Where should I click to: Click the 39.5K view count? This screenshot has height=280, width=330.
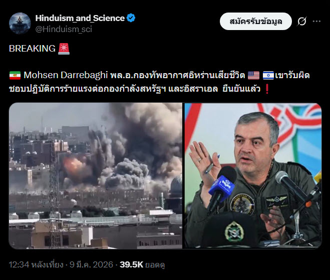(131, 264)
